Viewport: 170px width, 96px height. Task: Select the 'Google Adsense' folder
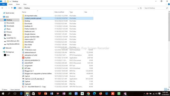[x=30, y=34]
